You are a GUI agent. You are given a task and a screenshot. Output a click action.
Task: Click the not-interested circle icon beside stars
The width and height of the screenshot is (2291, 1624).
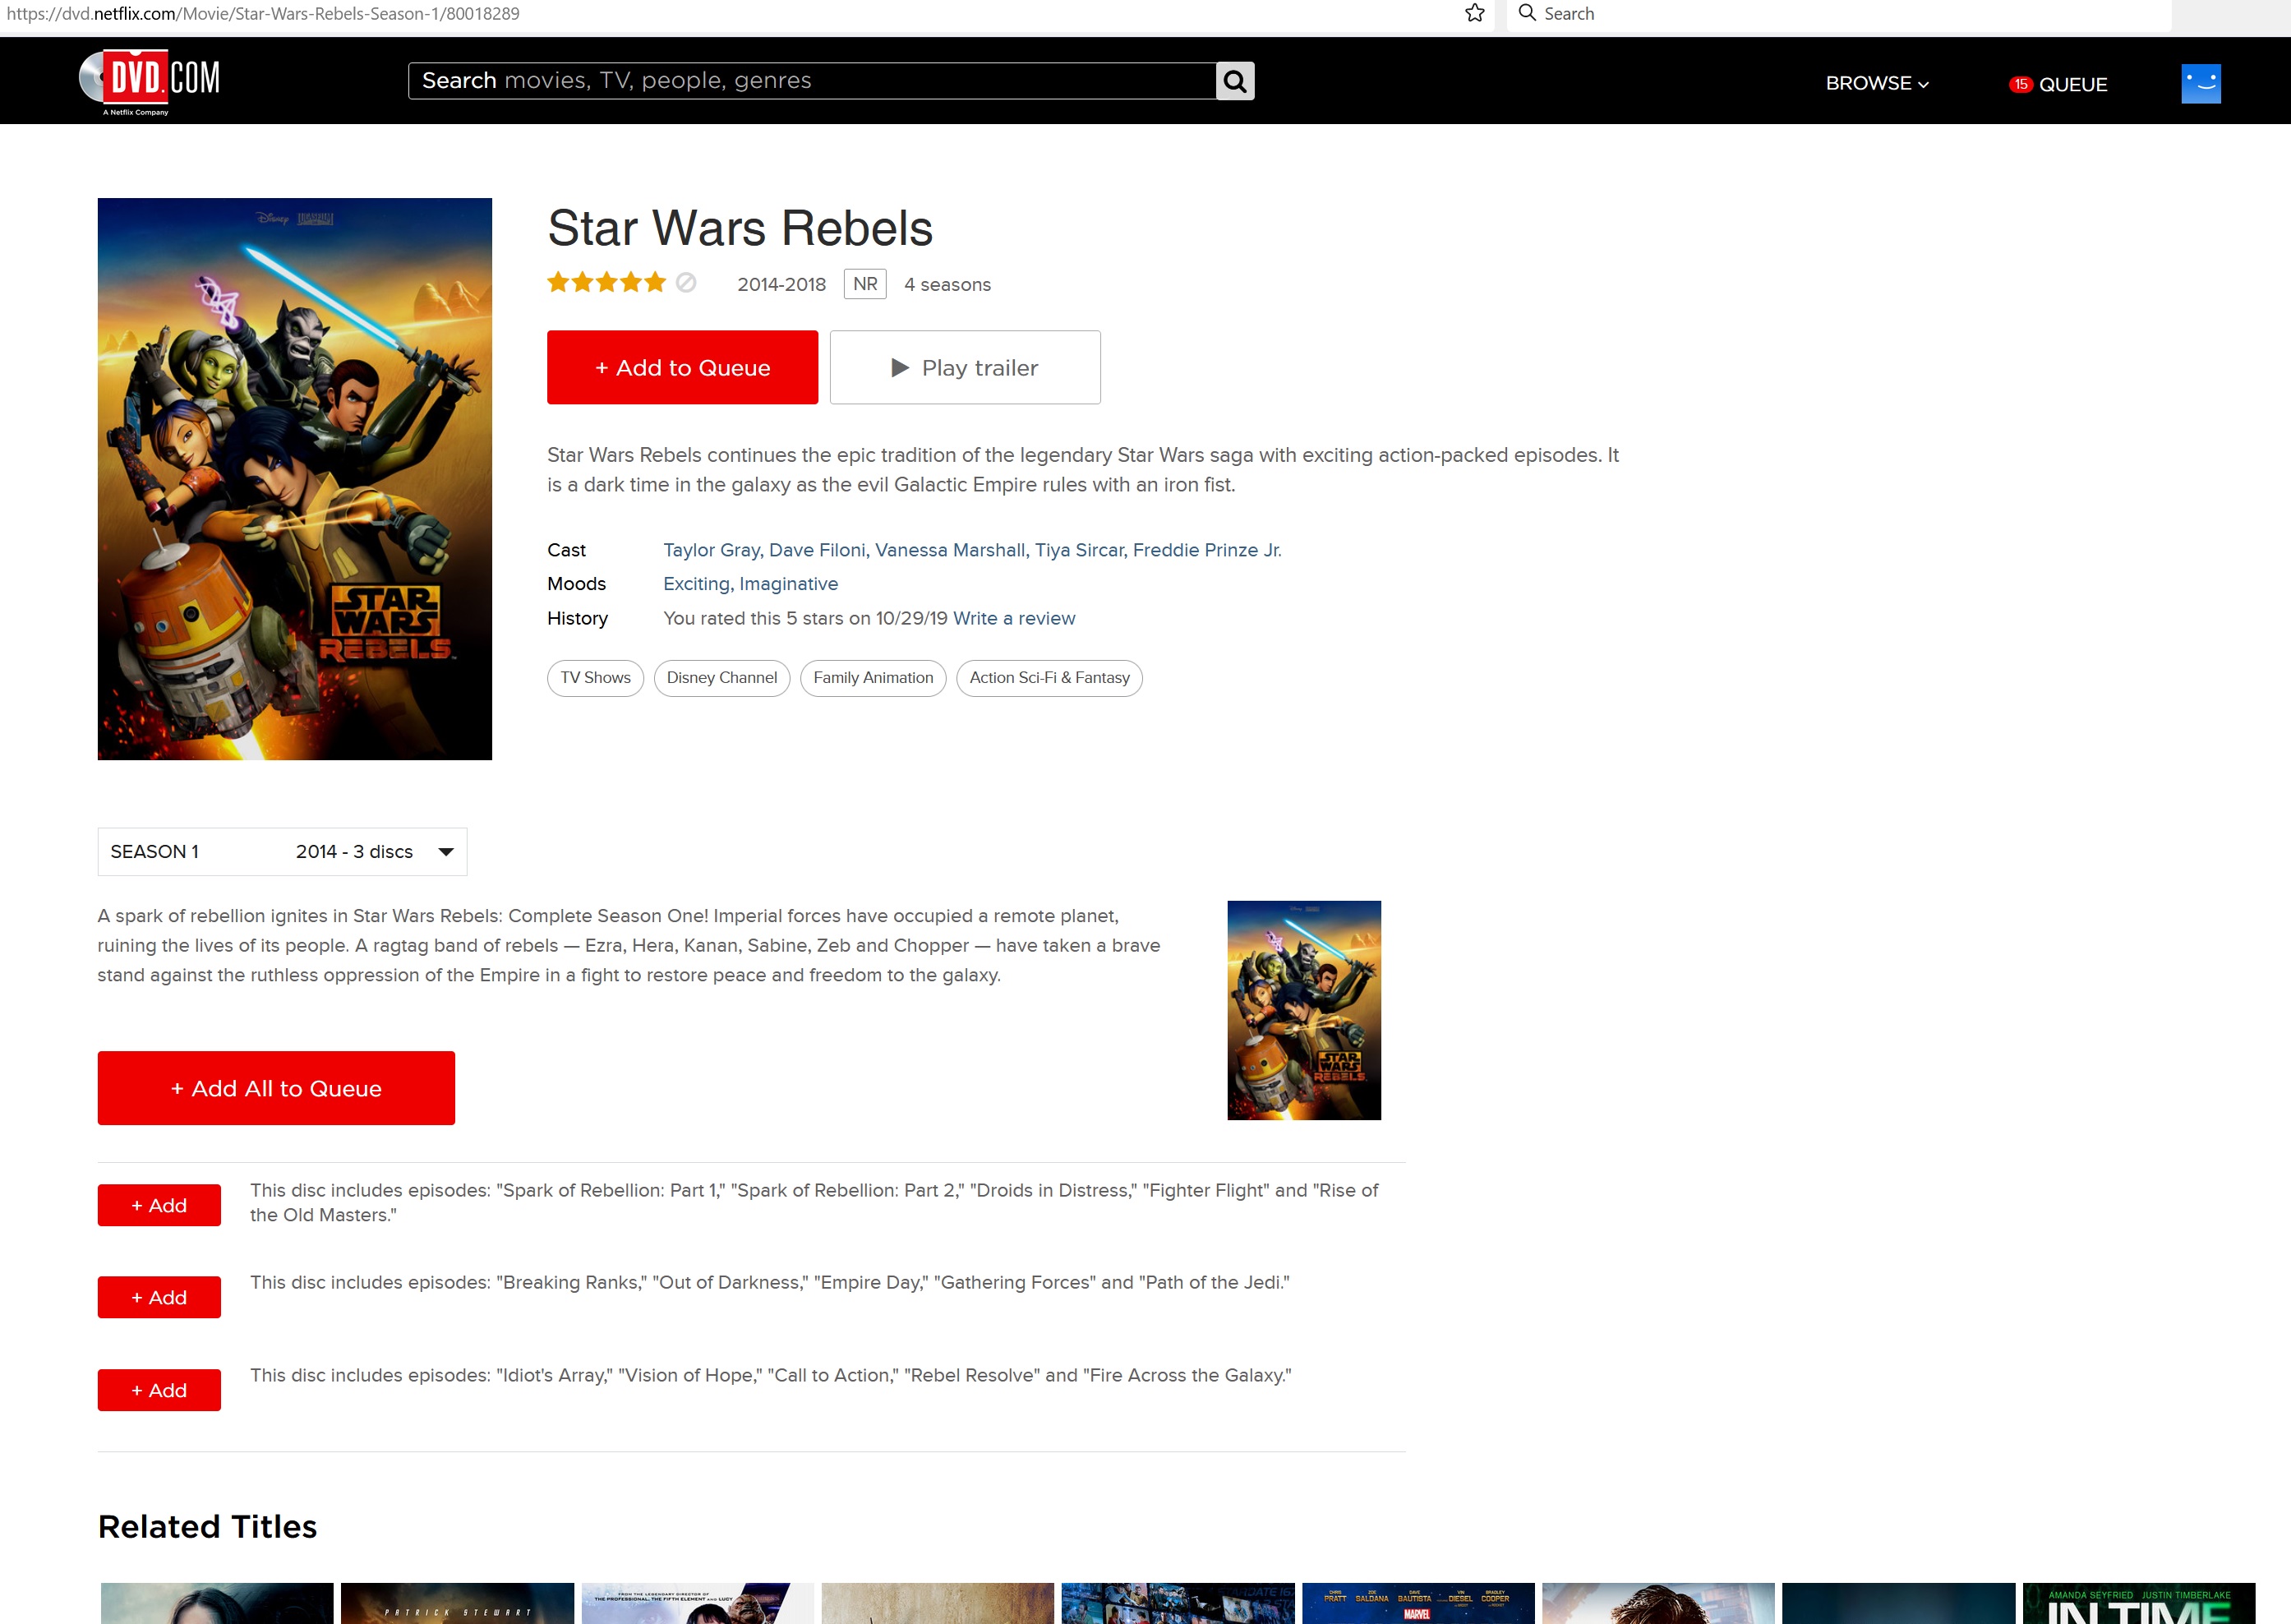(x=685, y=283)
